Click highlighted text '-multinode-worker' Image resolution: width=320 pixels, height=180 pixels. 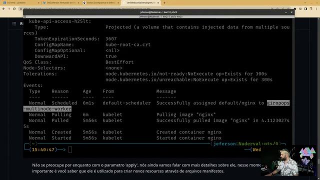pyautogui.click(x=47, y=109)
